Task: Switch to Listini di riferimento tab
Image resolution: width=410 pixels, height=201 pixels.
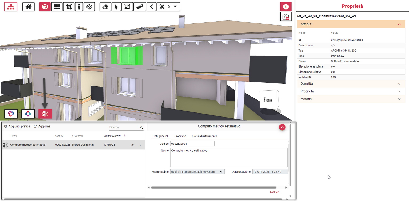Action: coord(204,136)
